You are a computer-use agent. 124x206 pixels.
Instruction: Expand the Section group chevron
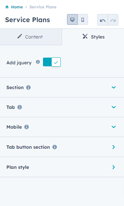pos(114,87)
